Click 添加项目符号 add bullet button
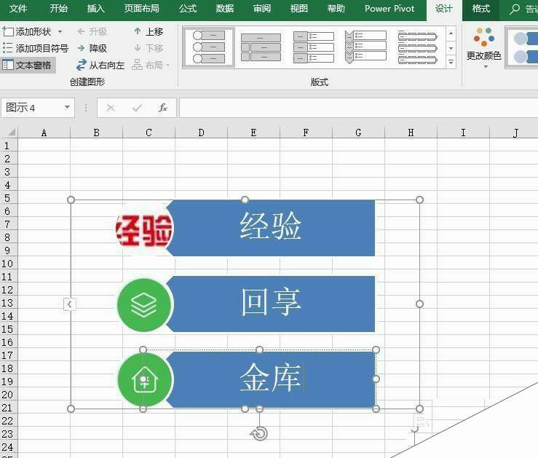538x458 pixels. [x=35, y=48]
